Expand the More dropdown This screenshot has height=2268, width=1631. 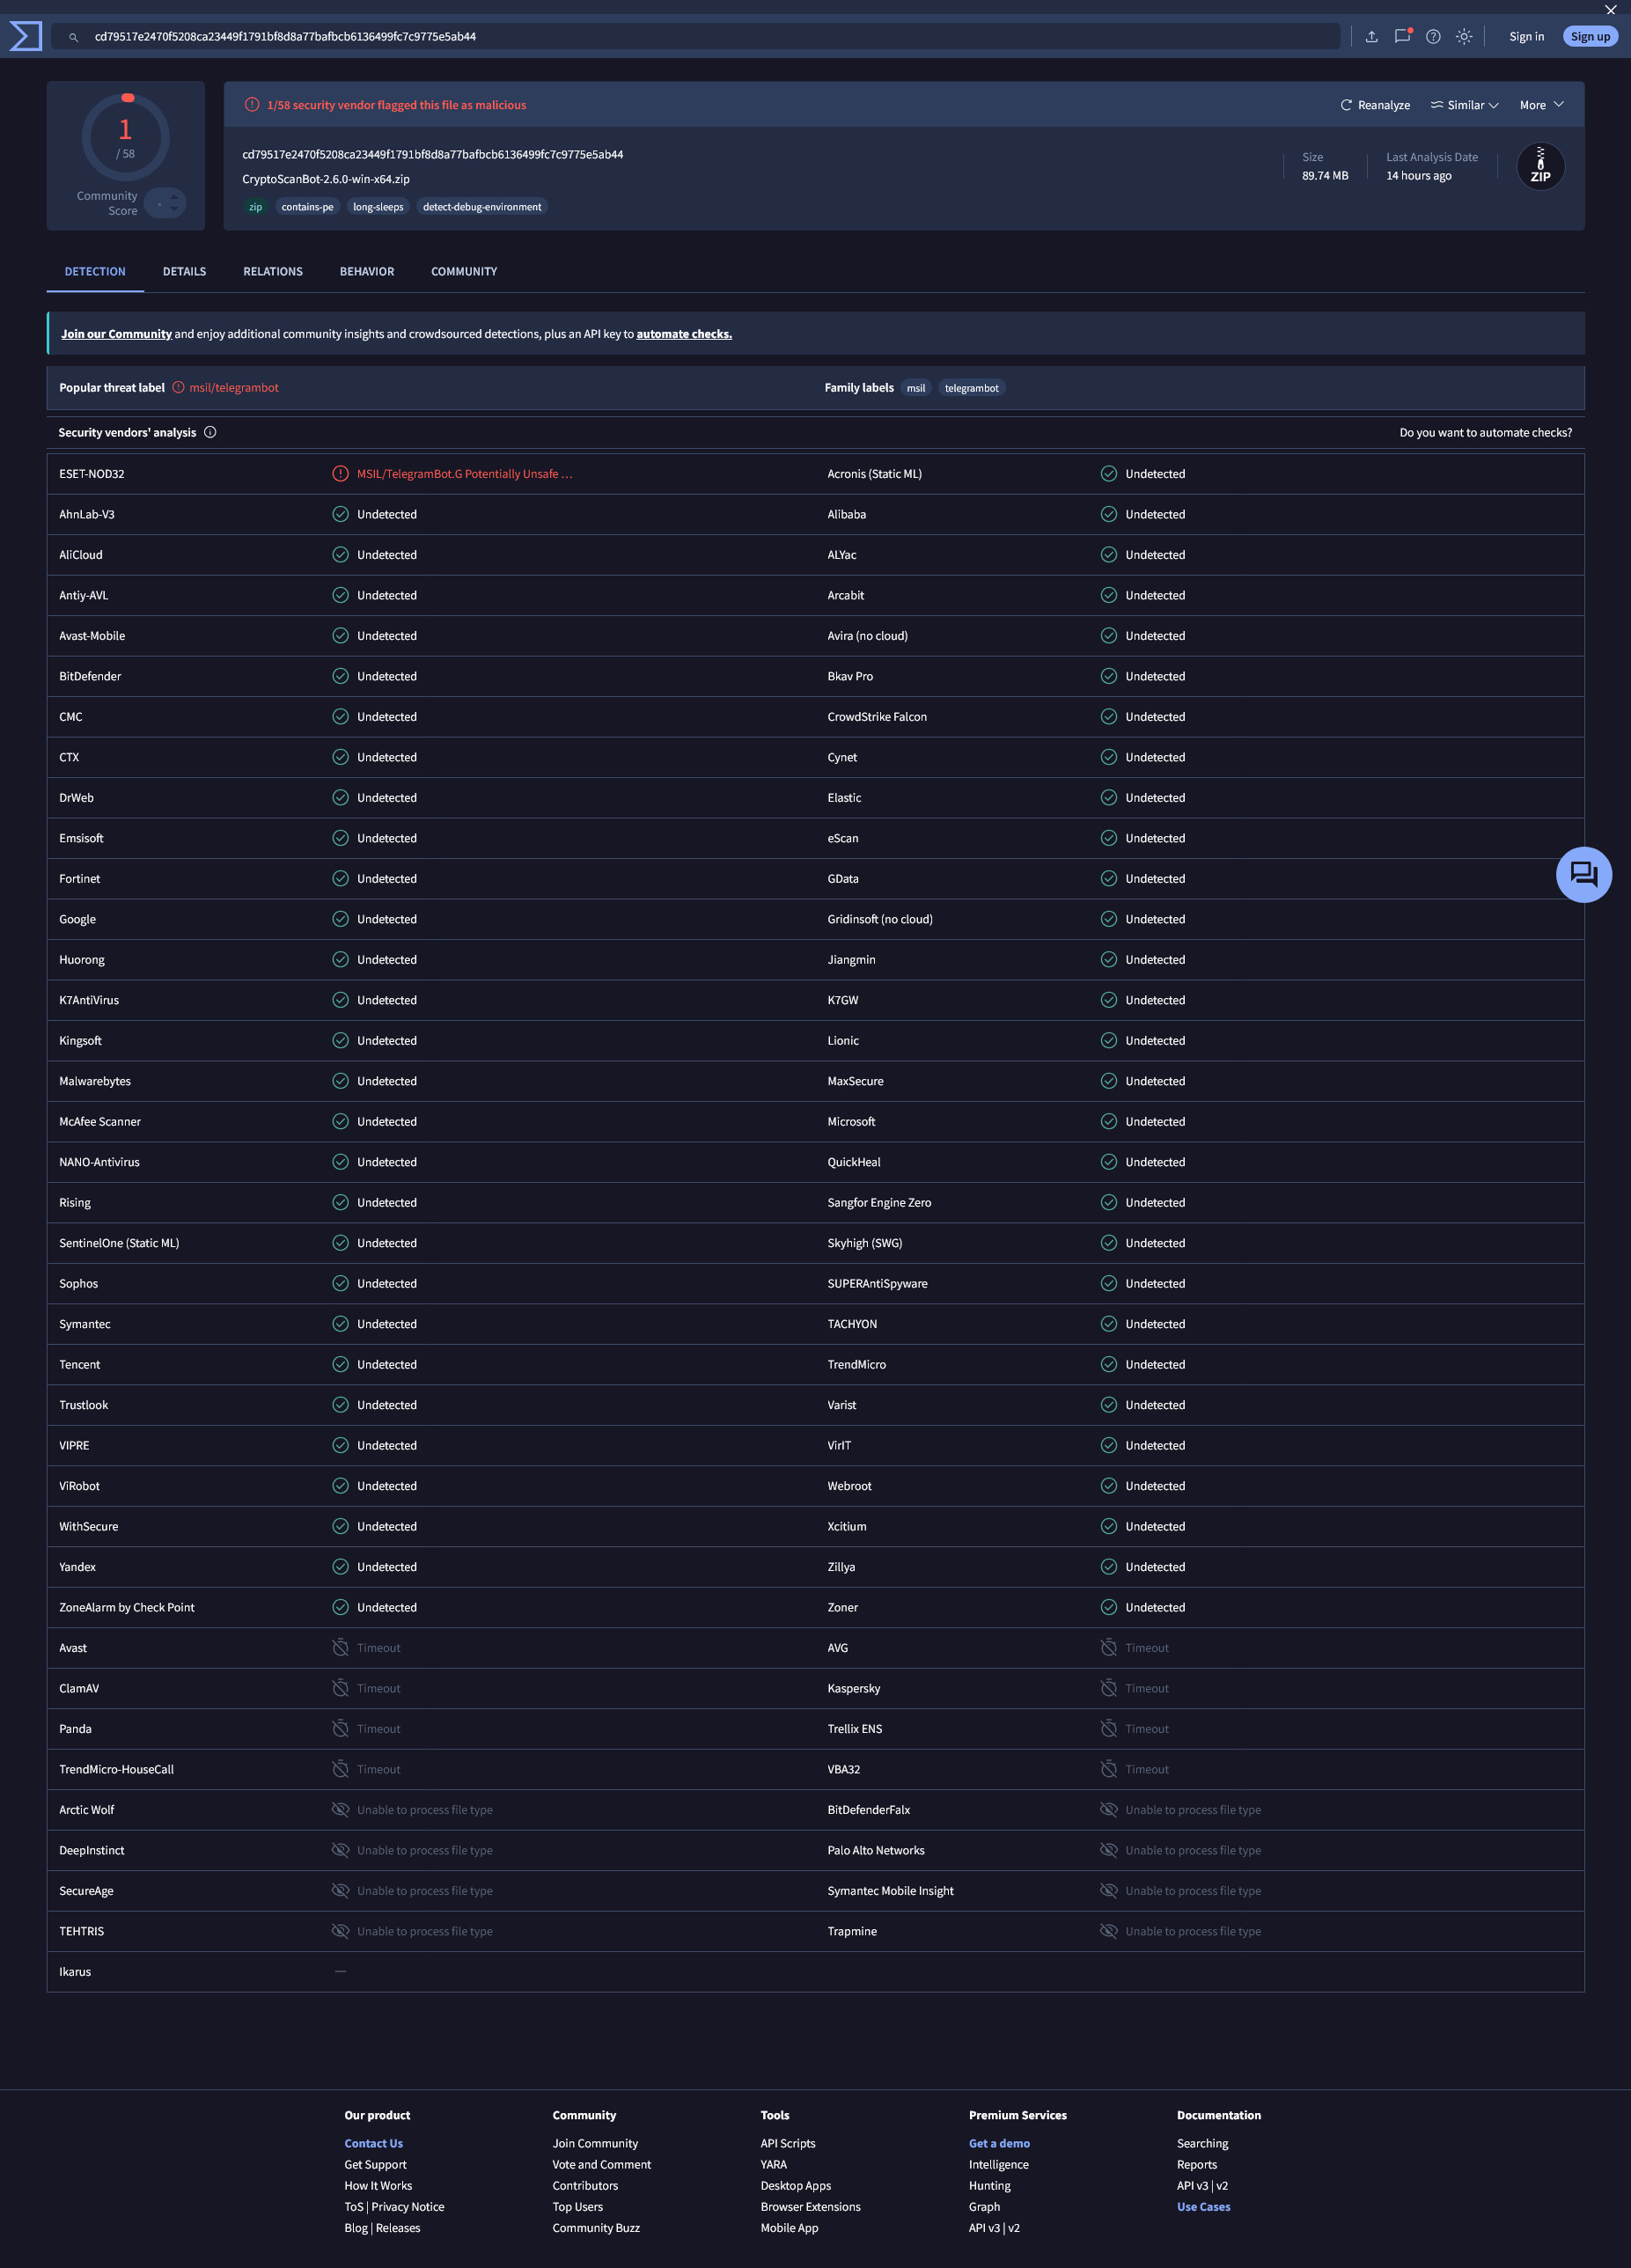1541,105
